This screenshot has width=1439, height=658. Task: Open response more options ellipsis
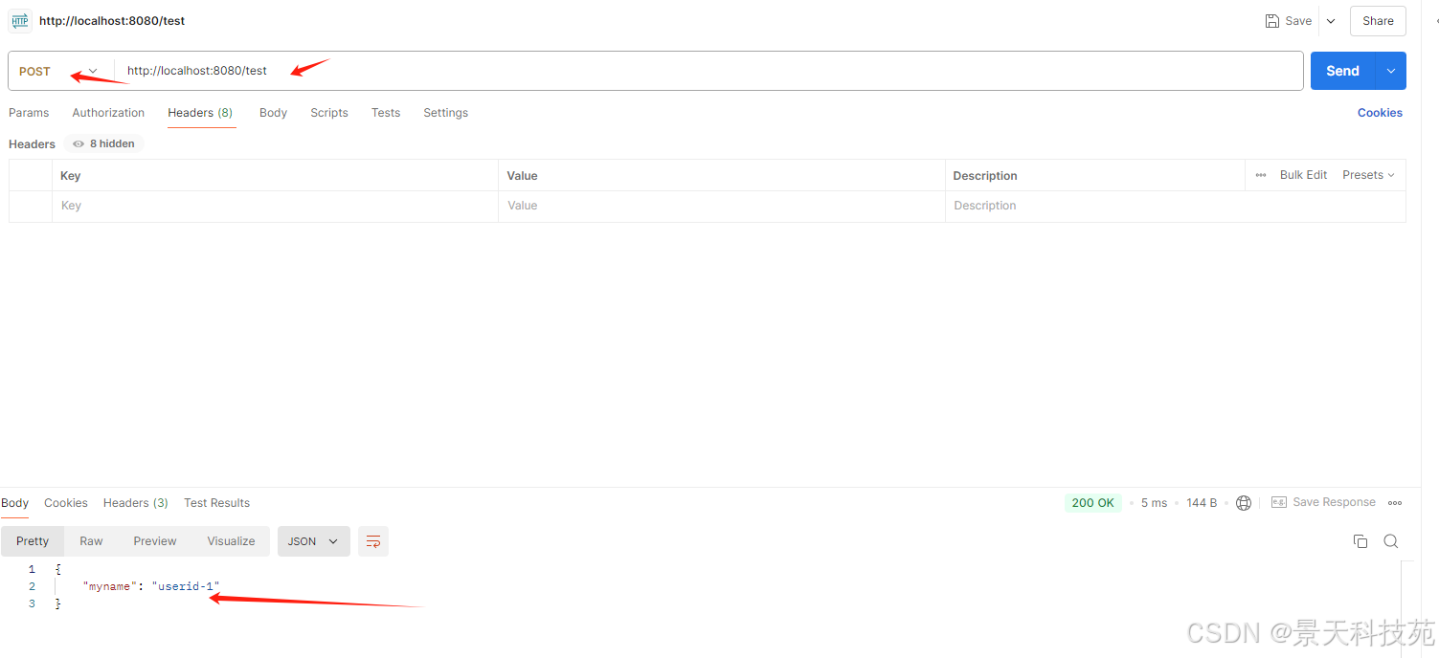click(x=1395, y=503)
